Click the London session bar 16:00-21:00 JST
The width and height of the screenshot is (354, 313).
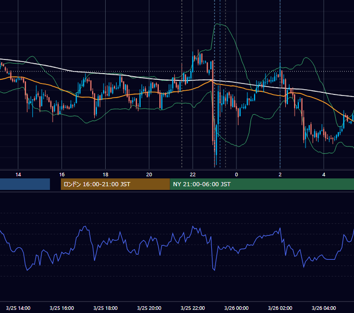(116, 184)
